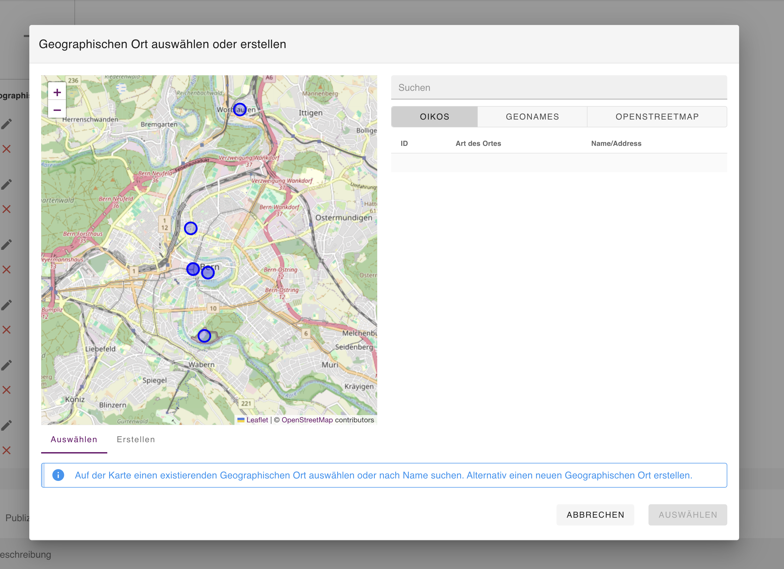This screenshot has height=569, width=784.
Task: Zoom in on the map
Action: pyautogui.click(x=57, y=92)
